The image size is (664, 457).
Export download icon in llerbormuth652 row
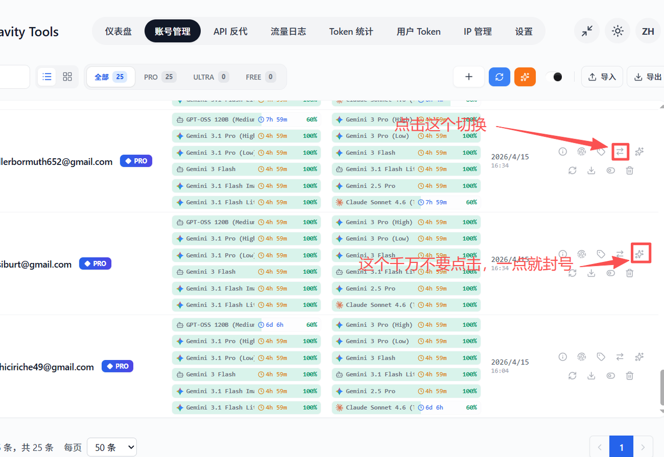[x=591, y=170]
